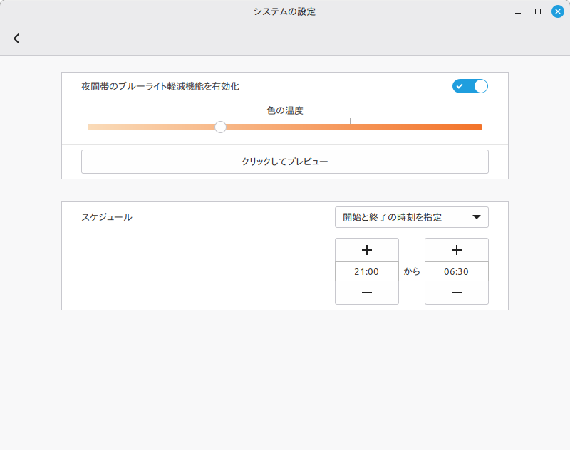This screenshot has width=570, height=450.
Task: Click the plus icon above the 21:00 start time
Action: click(x=366, y=249)
